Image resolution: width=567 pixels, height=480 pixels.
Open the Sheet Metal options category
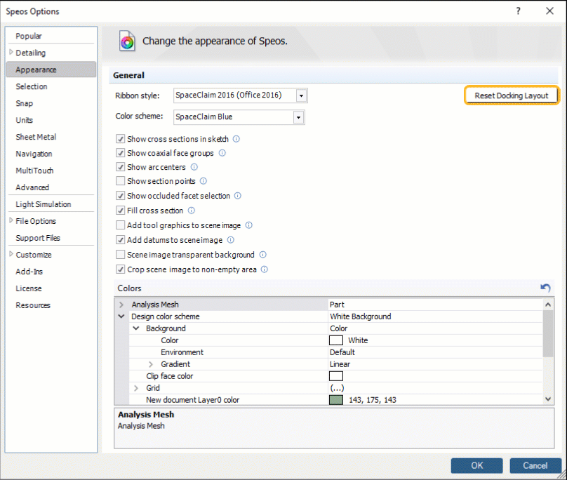point(35,137)
